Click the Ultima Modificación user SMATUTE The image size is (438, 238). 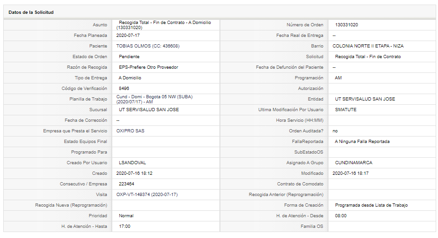[x=346, y=110]
